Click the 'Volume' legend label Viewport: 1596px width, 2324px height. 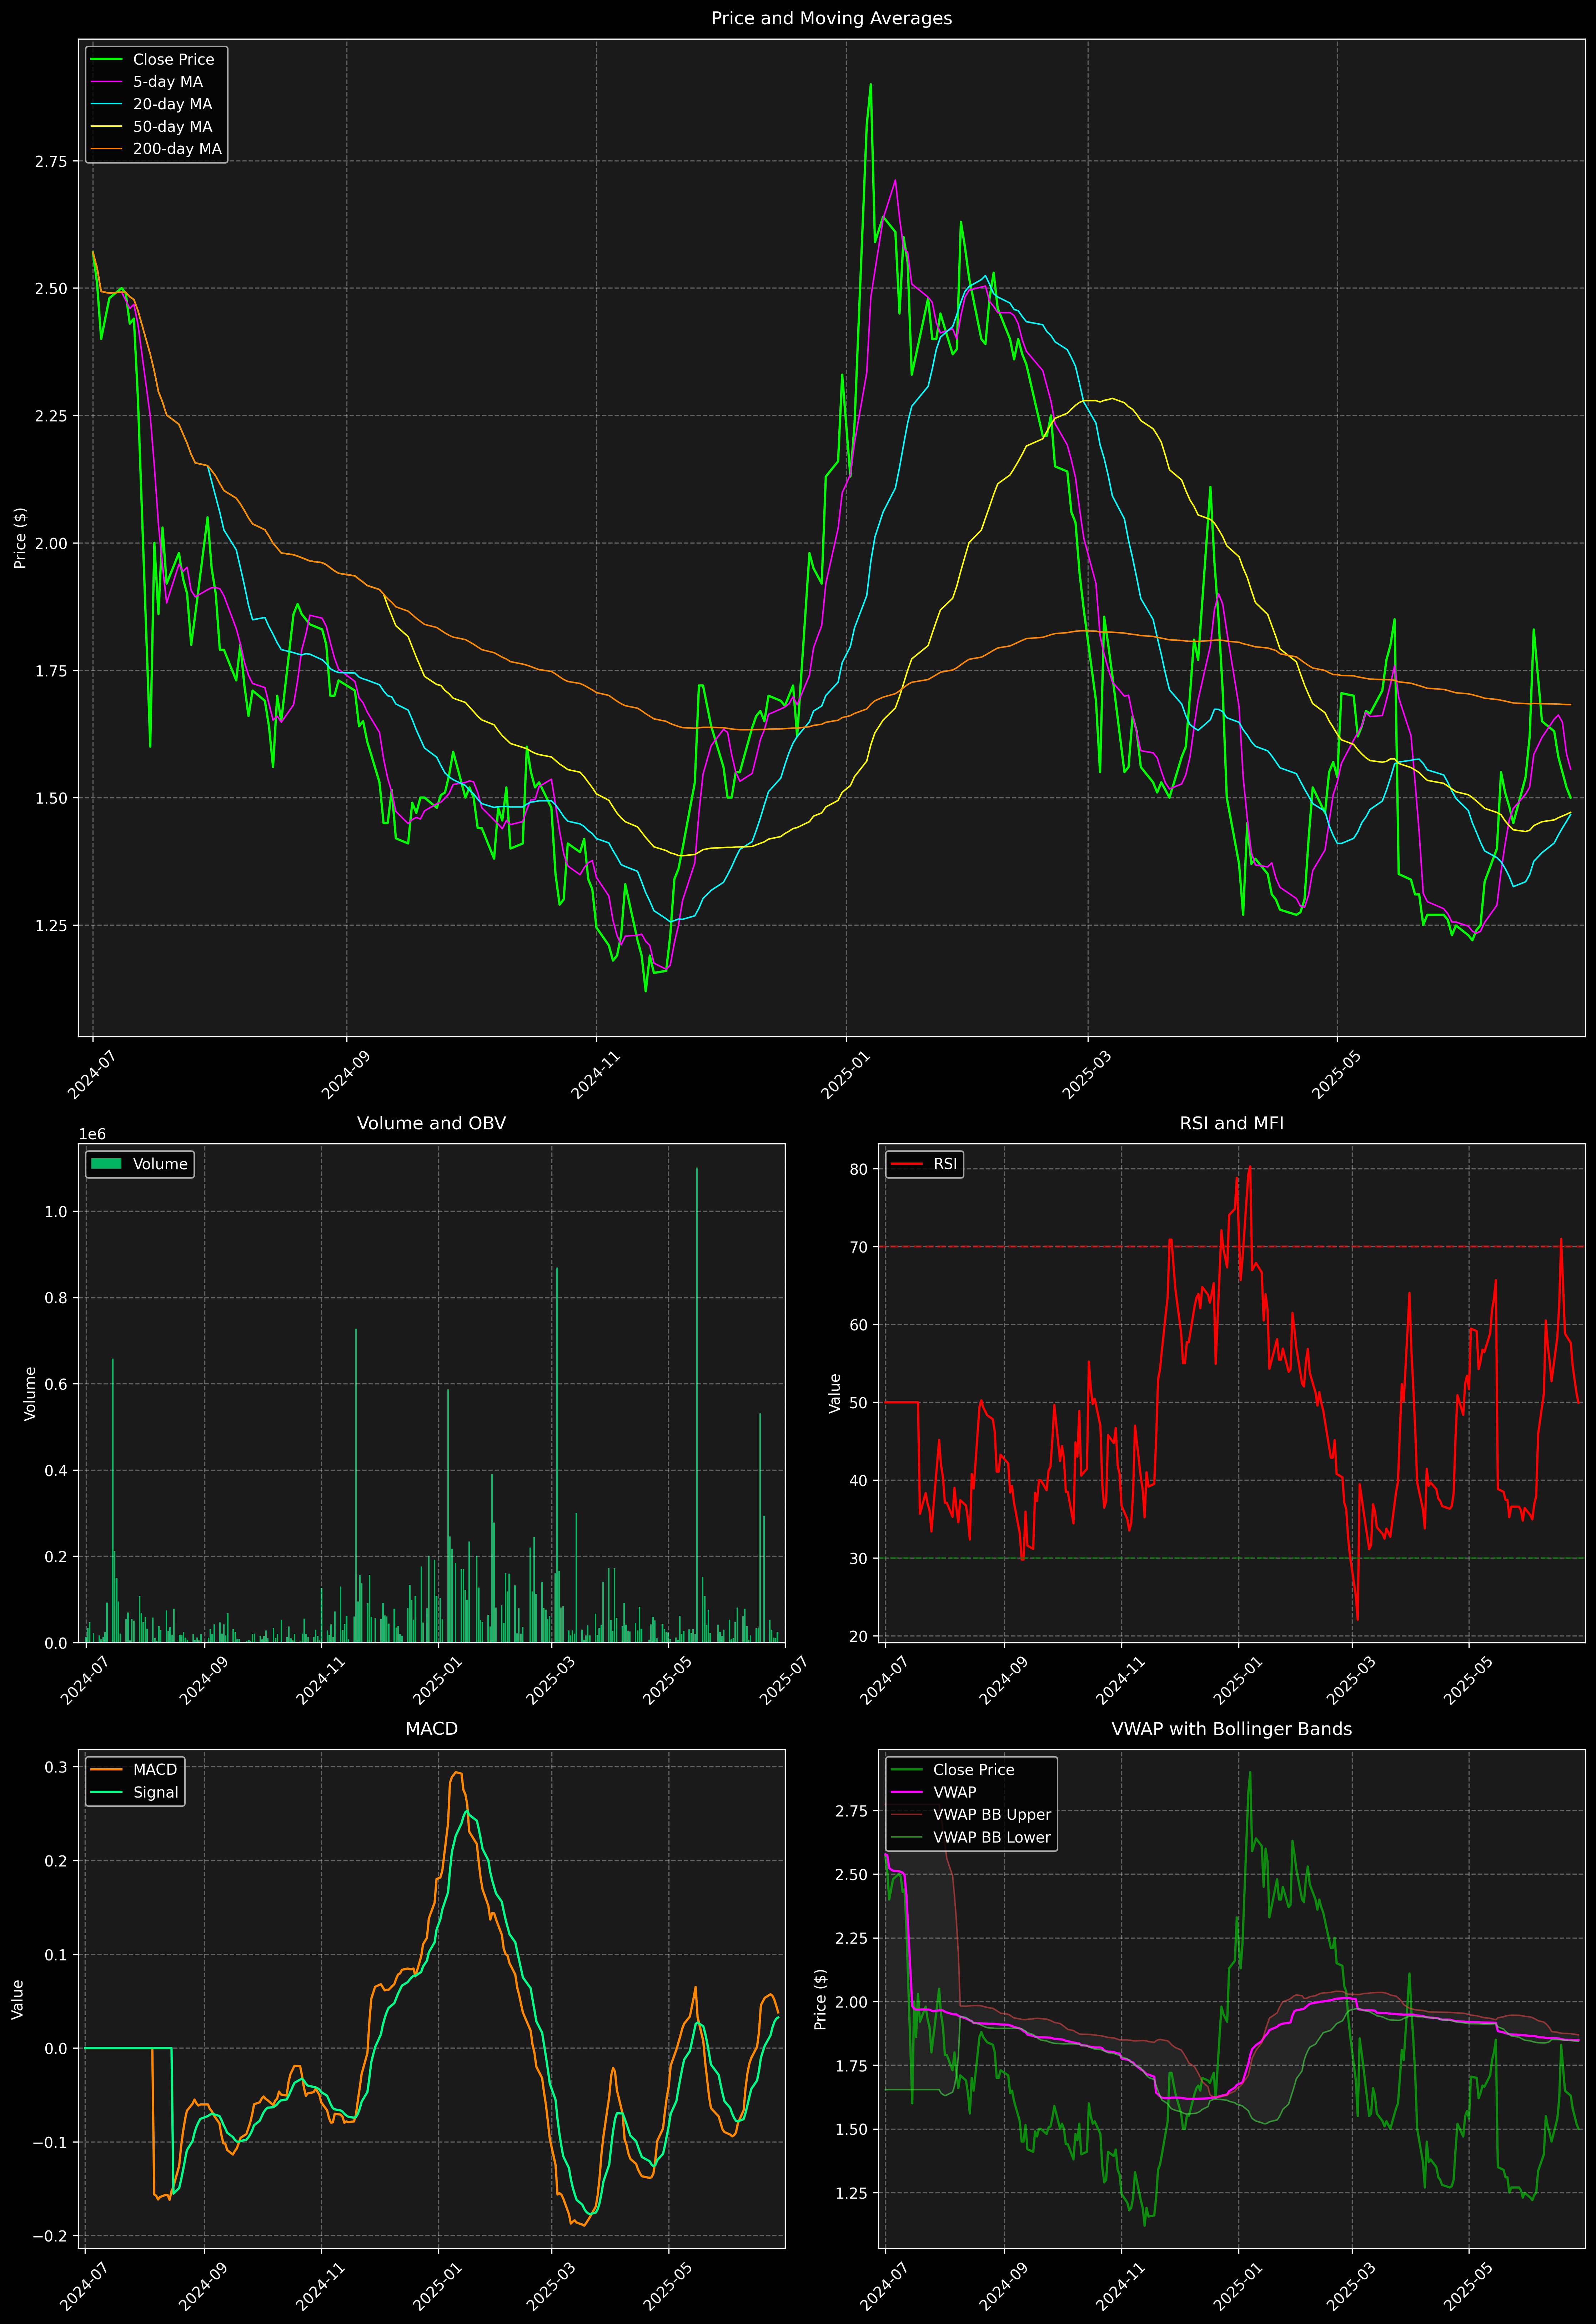(160, 1164)
